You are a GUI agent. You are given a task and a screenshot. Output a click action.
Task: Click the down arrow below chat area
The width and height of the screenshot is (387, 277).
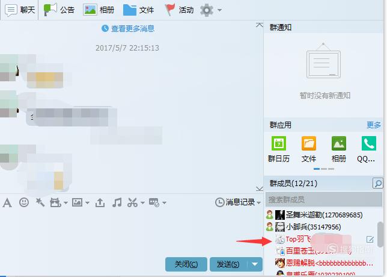[x=260, y=189]
